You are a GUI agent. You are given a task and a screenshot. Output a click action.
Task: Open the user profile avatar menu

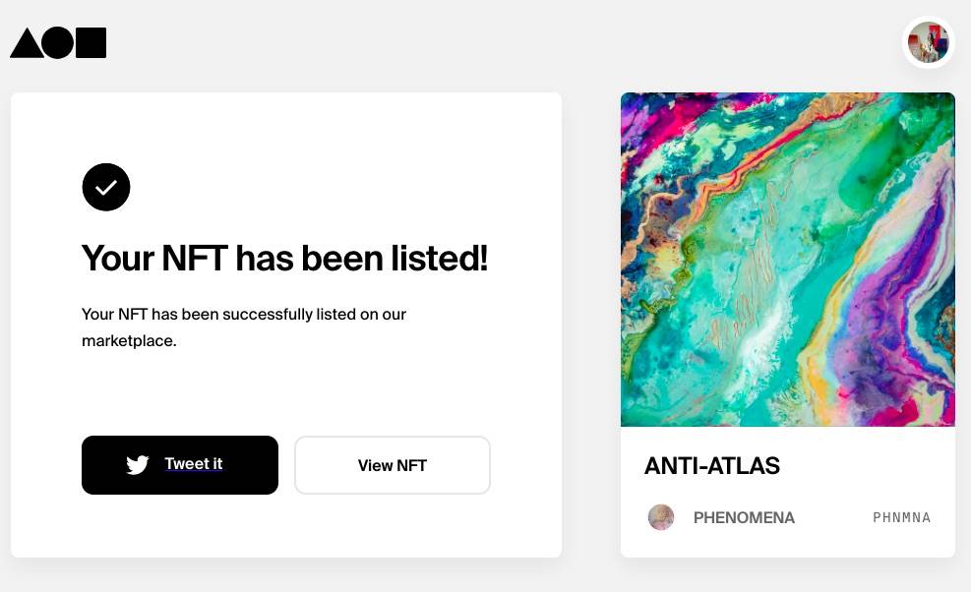(928, 42)
